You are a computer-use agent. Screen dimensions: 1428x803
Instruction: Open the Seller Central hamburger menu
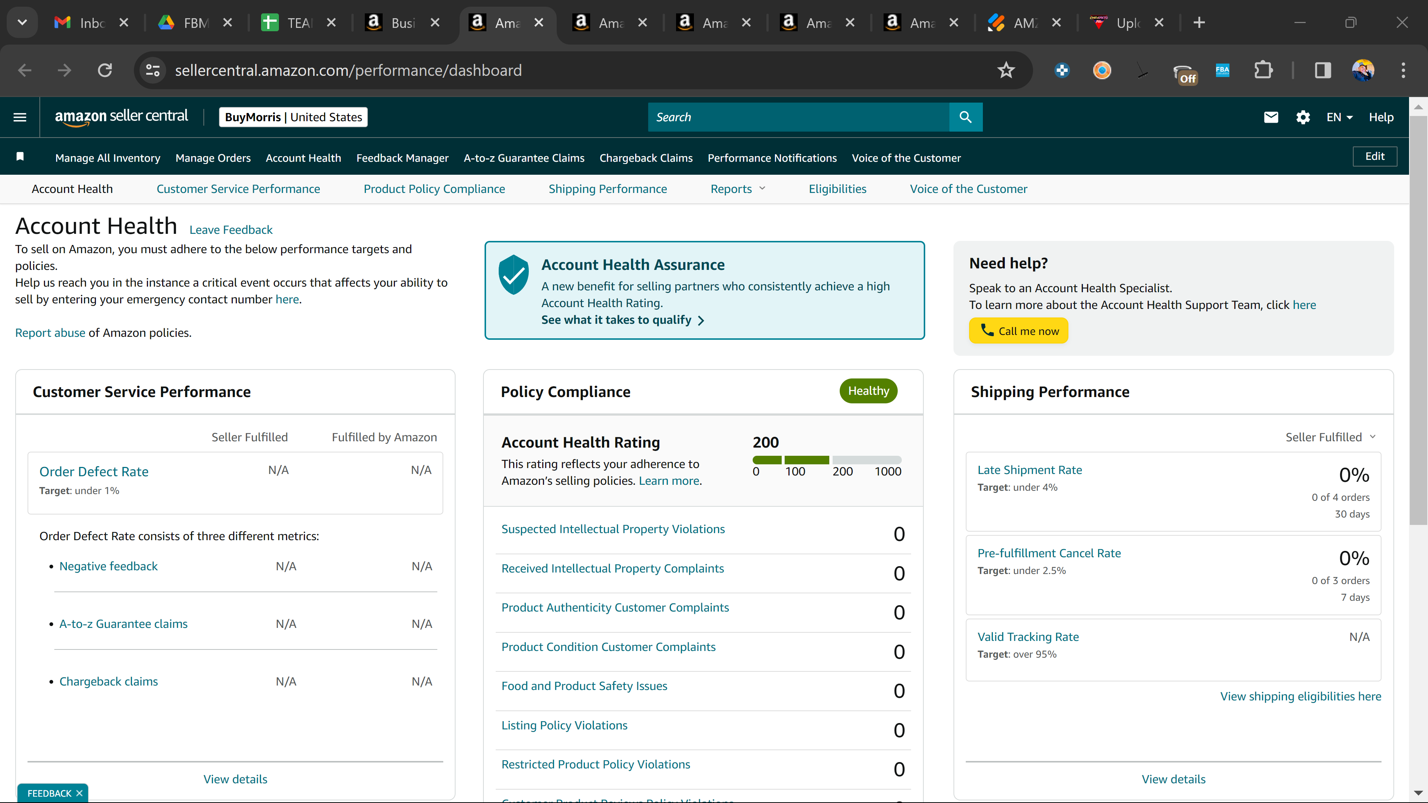click(20, 117)
